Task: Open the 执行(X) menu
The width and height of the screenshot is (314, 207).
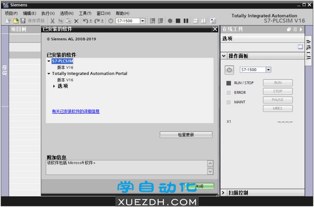Action: pyautogui.click(x=48, y=14)
